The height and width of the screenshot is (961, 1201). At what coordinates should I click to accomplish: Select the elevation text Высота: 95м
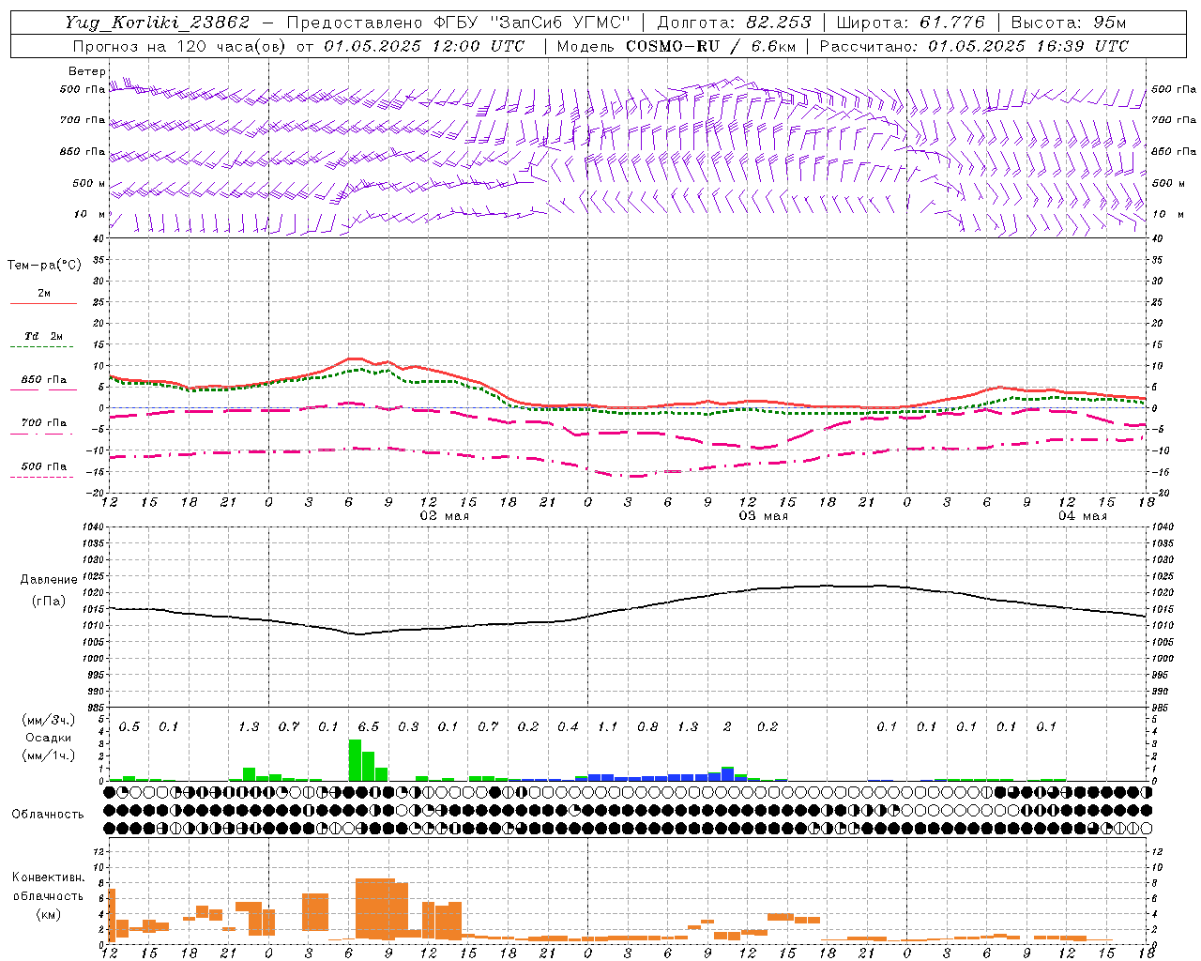point(1068,23)
